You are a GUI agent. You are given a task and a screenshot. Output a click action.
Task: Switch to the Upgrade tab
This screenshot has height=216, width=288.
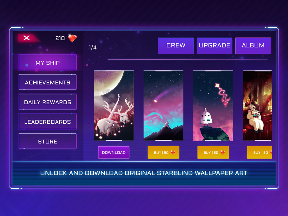click(214, 46)
